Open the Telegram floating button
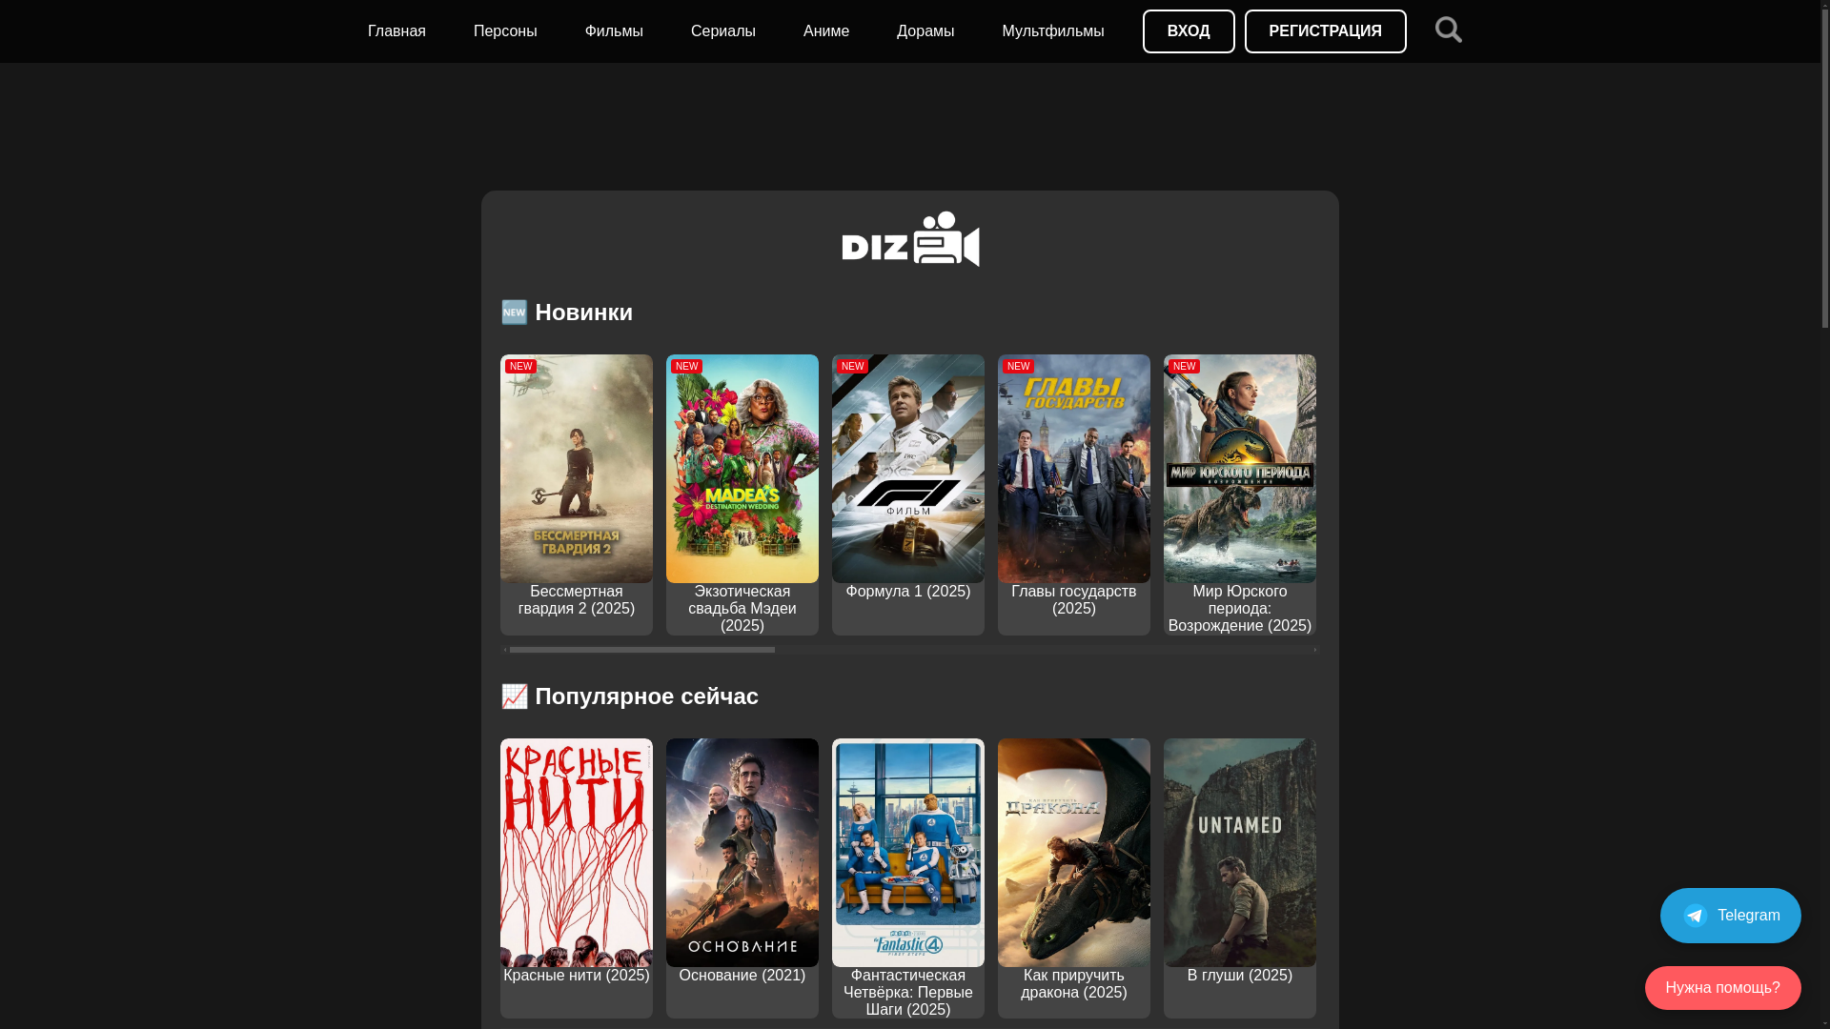Screen dimensions: 1830x1029 tap(1731, 916)
